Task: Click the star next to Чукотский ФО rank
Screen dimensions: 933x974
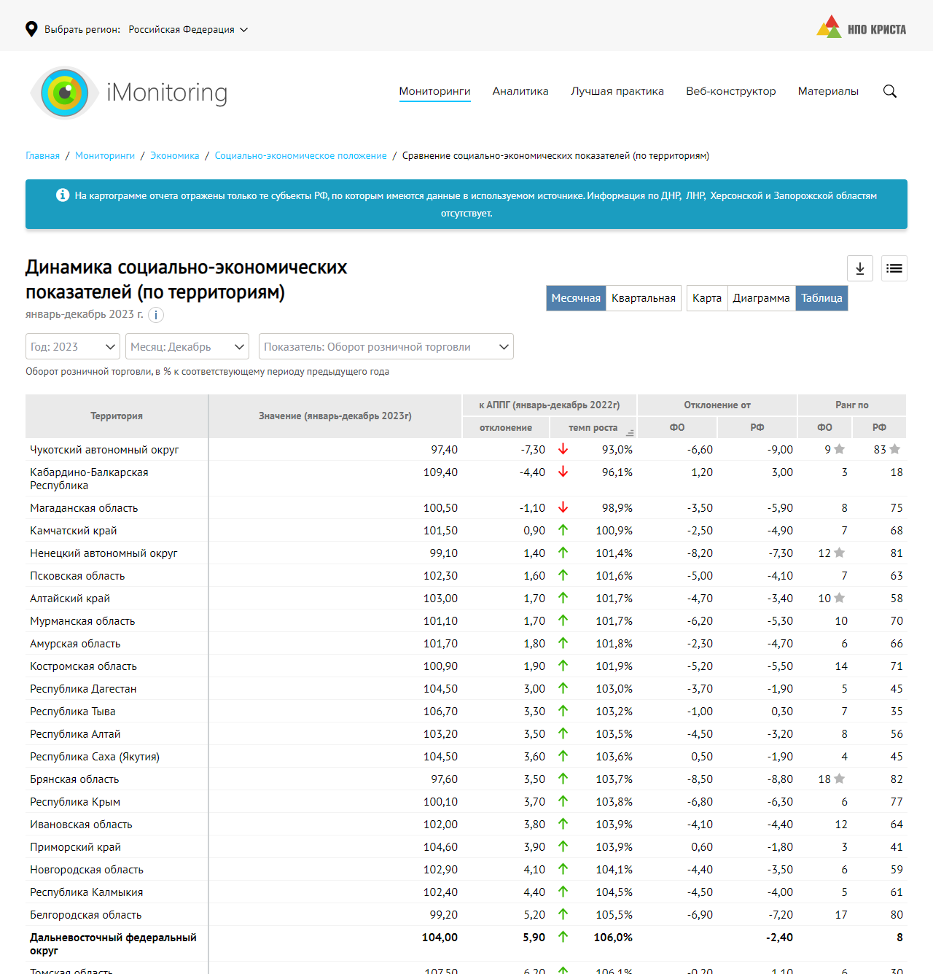Action: pos(840,450)
